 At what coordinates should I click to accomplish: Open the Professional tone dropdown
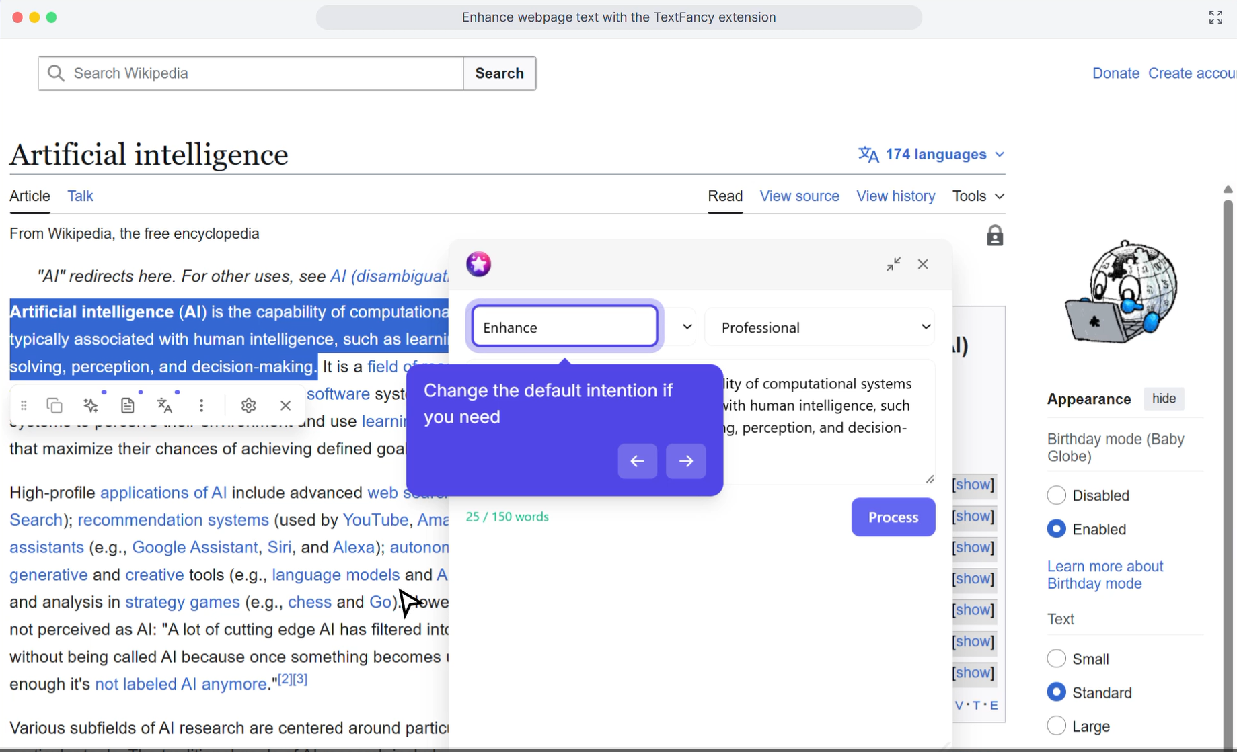pos(819,327)
